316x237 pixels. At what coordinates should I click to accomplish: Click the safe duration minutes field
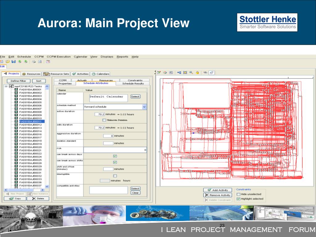pos(100,128)
